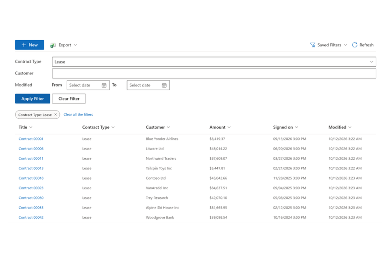
Task: Open Contract 00035 link
Action: [x=31, y=208]
